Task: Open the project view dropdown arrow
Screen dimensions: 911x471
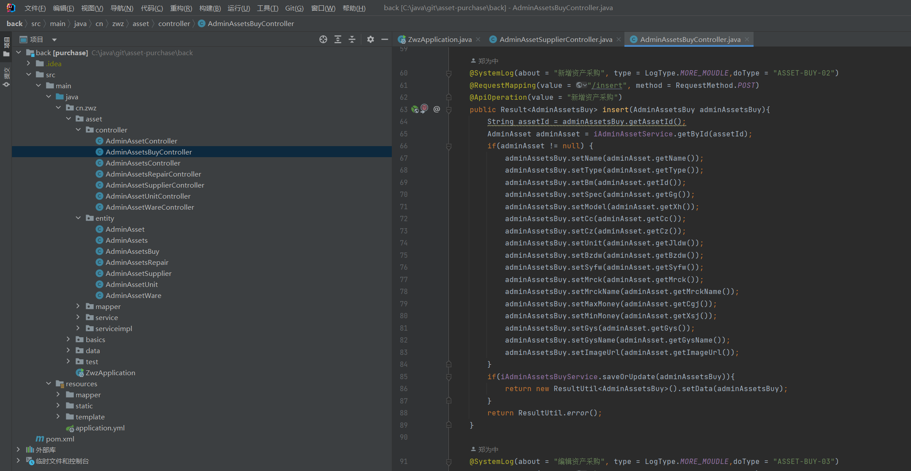Action: click(x=54, y=40)
